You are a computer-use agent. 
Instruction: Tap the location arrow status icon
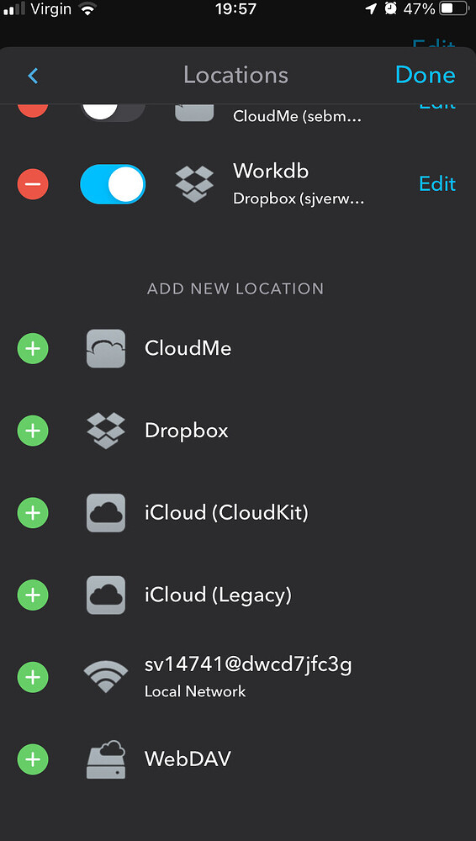point(372,8)
